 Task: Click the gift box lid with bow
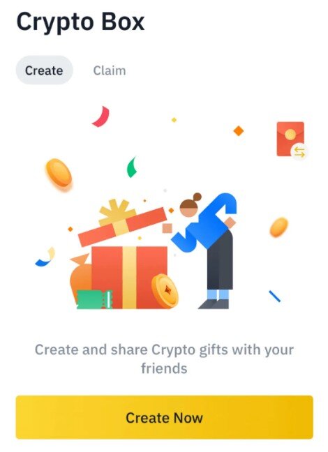[122, 223]
